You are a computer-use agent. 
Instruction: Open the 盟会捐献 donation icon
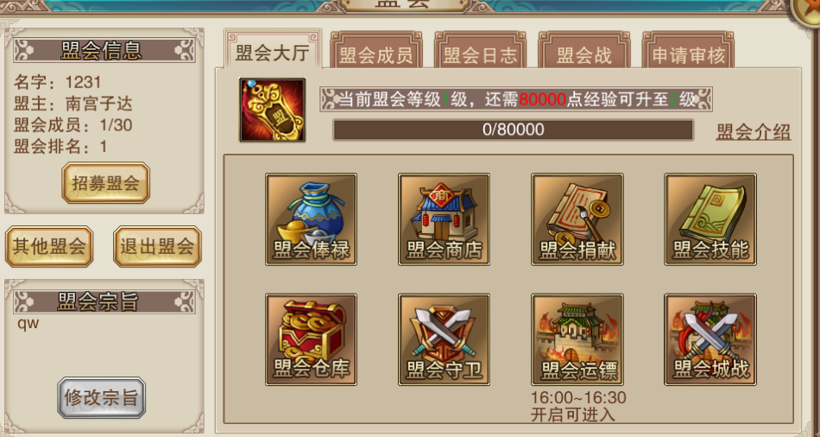coord(577,219)
